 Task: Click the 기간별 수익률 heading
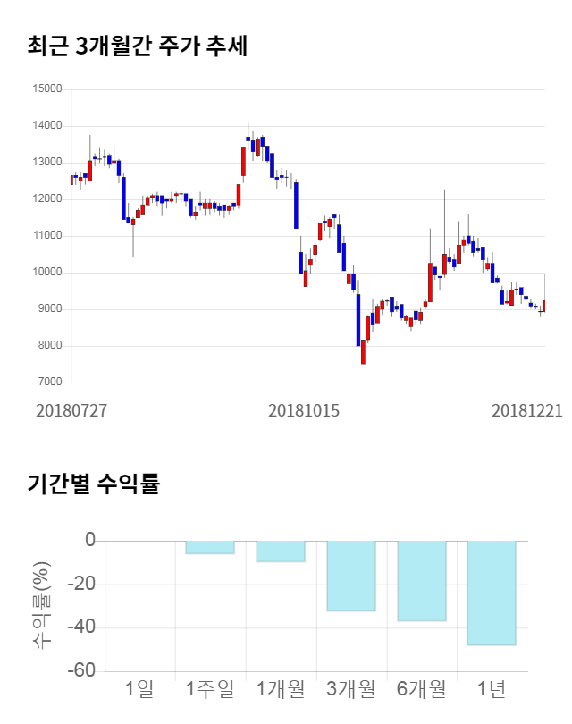(93, 484)
